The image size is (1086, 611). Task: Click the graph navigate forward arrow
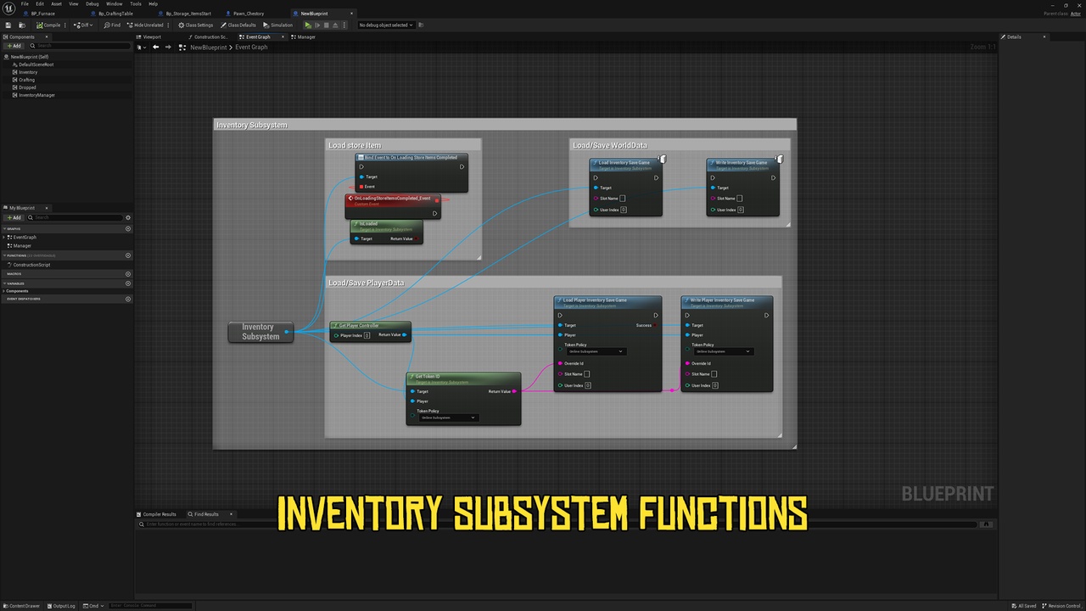pyautogui.click(x=167, y=48)
